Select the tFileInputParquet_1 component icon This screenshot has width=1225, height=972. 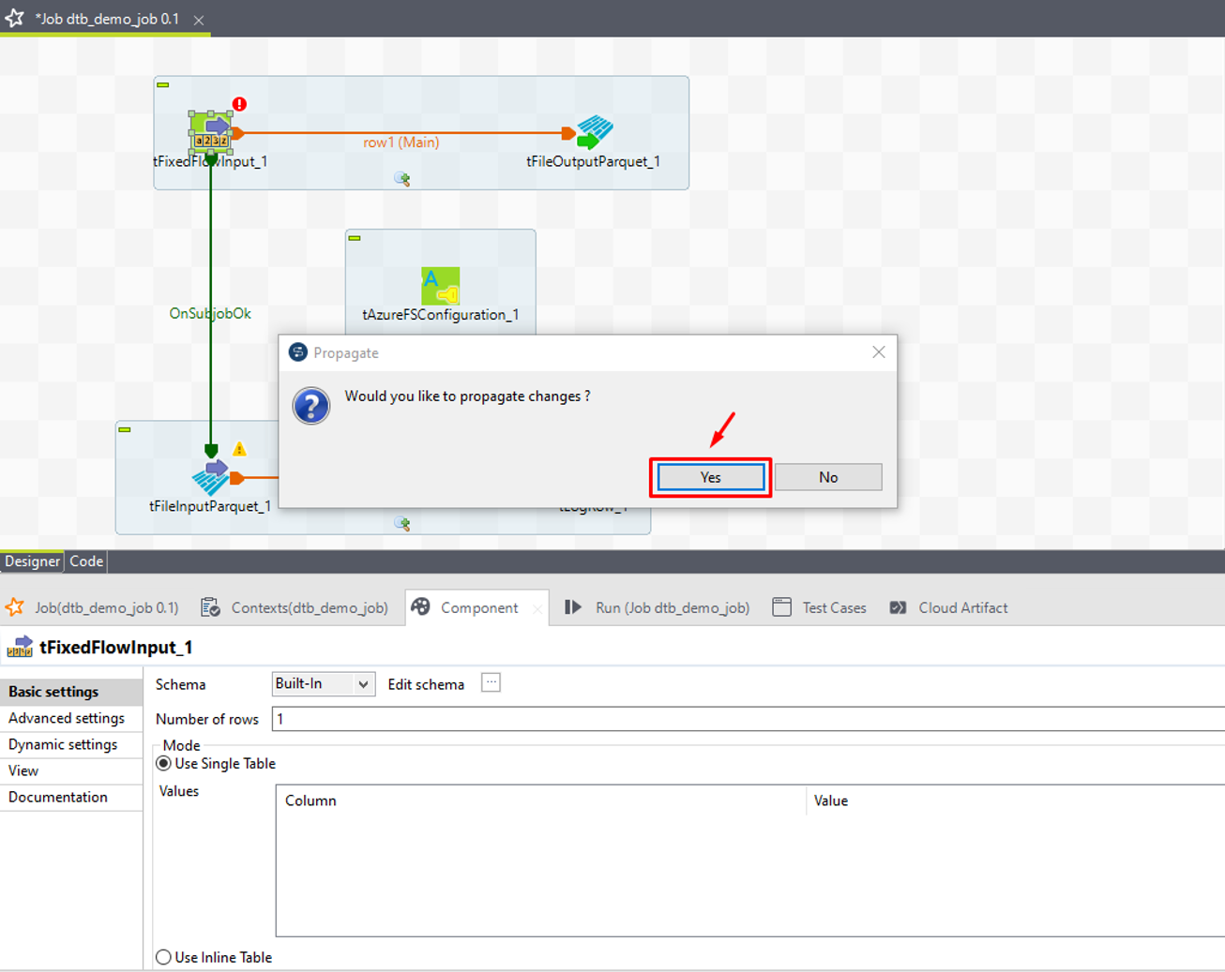[x=211, y=476]
